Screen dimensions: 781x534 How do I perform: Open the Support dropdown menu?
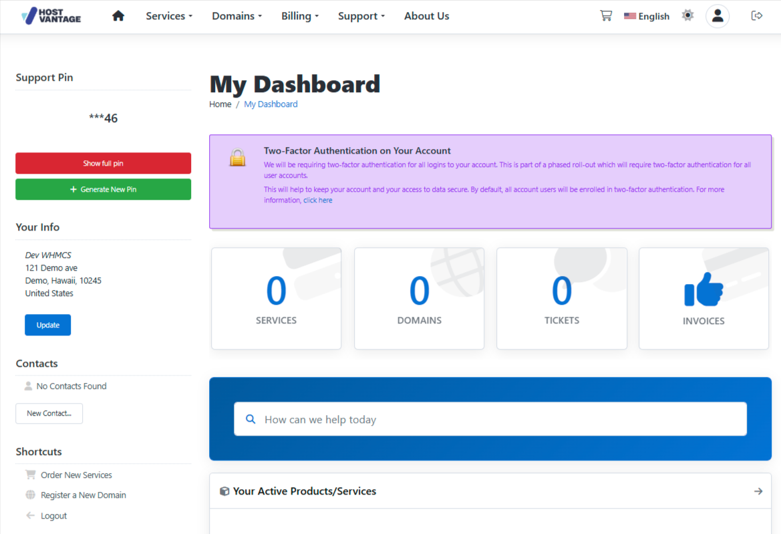pyautogui.click(x=361, y=16)
